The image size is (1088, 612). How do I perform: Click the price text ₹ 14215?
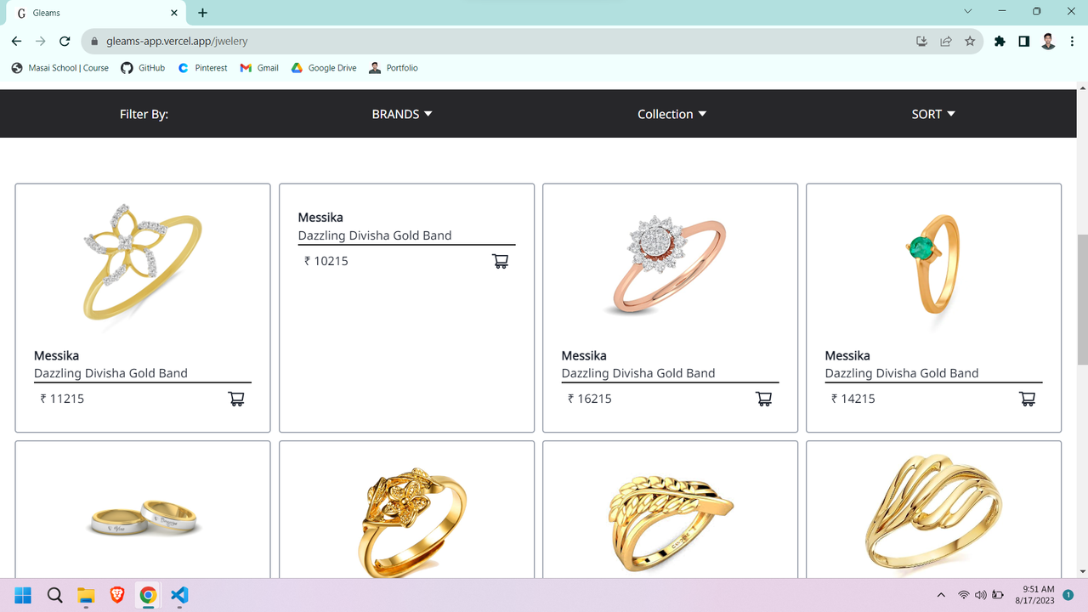coord(853,399)
